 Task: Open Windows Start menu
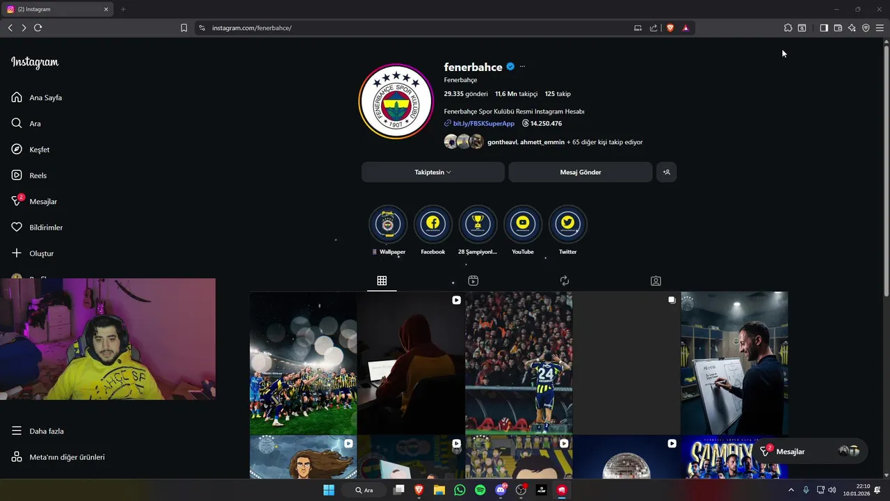(329, 490)
